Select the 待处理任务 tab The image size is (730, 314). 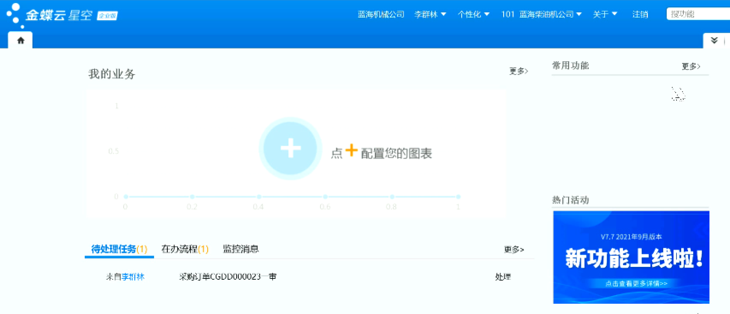tap(119, 249)
